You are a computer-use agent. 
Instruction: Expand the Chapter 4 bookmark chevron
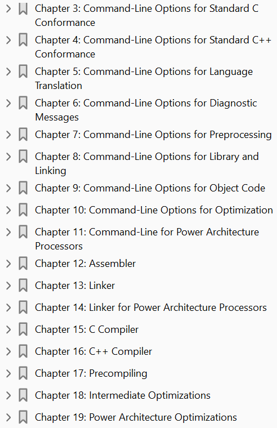pyautogui.click(x=8, y=40)
